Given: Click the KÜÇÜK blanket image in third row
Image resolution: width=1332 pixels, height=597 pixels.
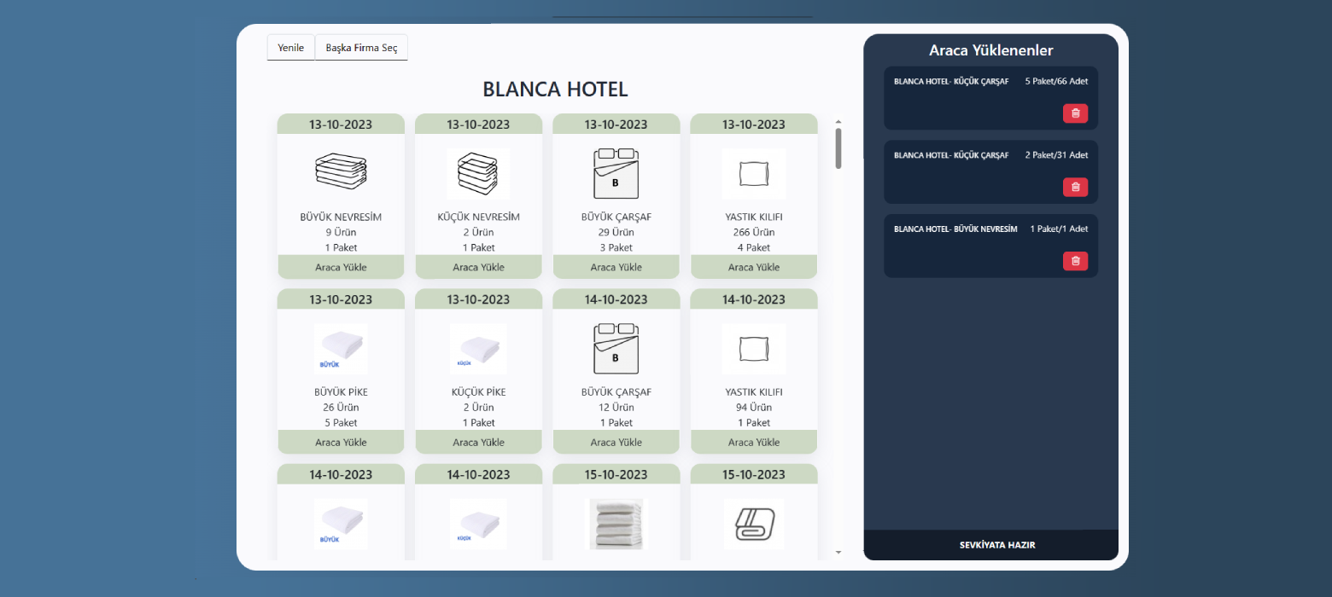Looking at the screenshot, I should (x=478, y=524).
